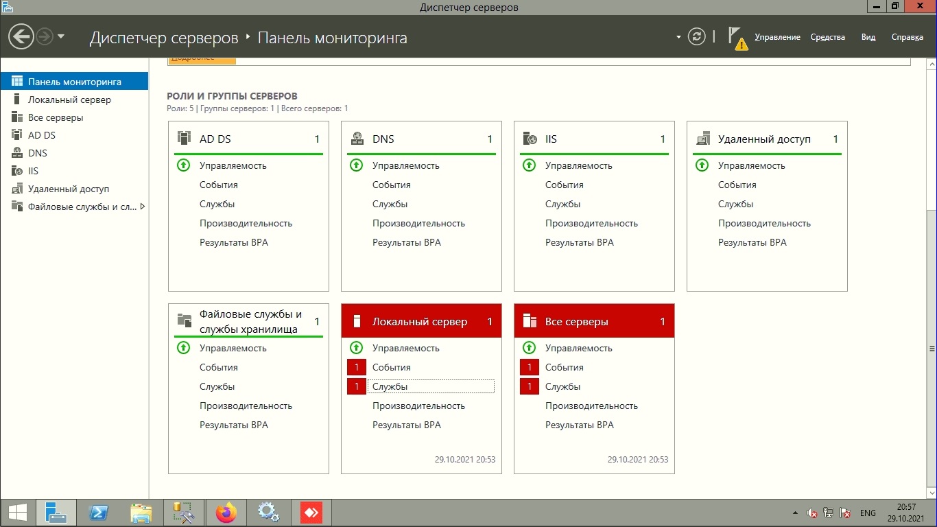Viewport: 937px width, 527px height.
Task: Open PowerShell from the taskbar
Action: pos(98,513)
